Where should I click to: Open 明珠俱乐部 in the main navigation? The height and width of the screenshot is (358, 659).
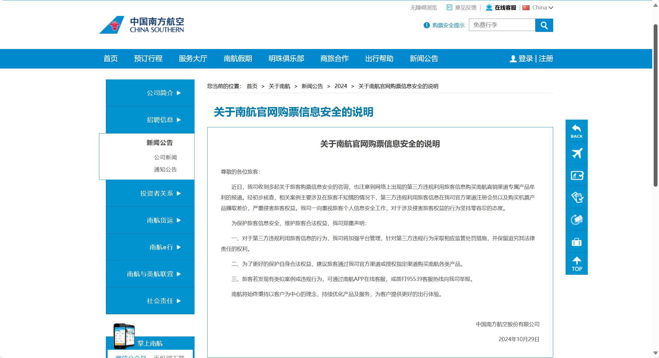tap(286, 59)
